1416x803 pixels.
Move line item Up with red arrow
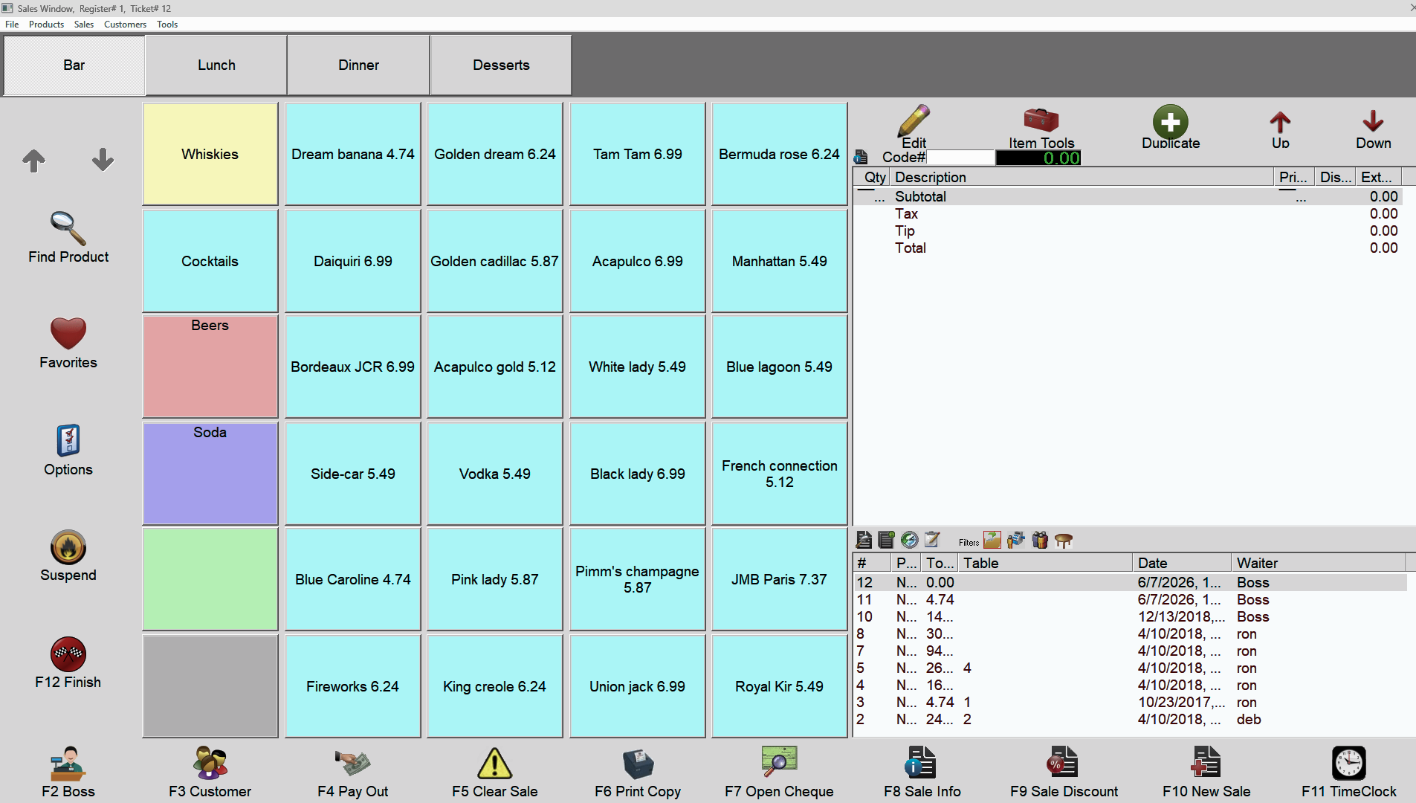click(x=1280, y=129)
